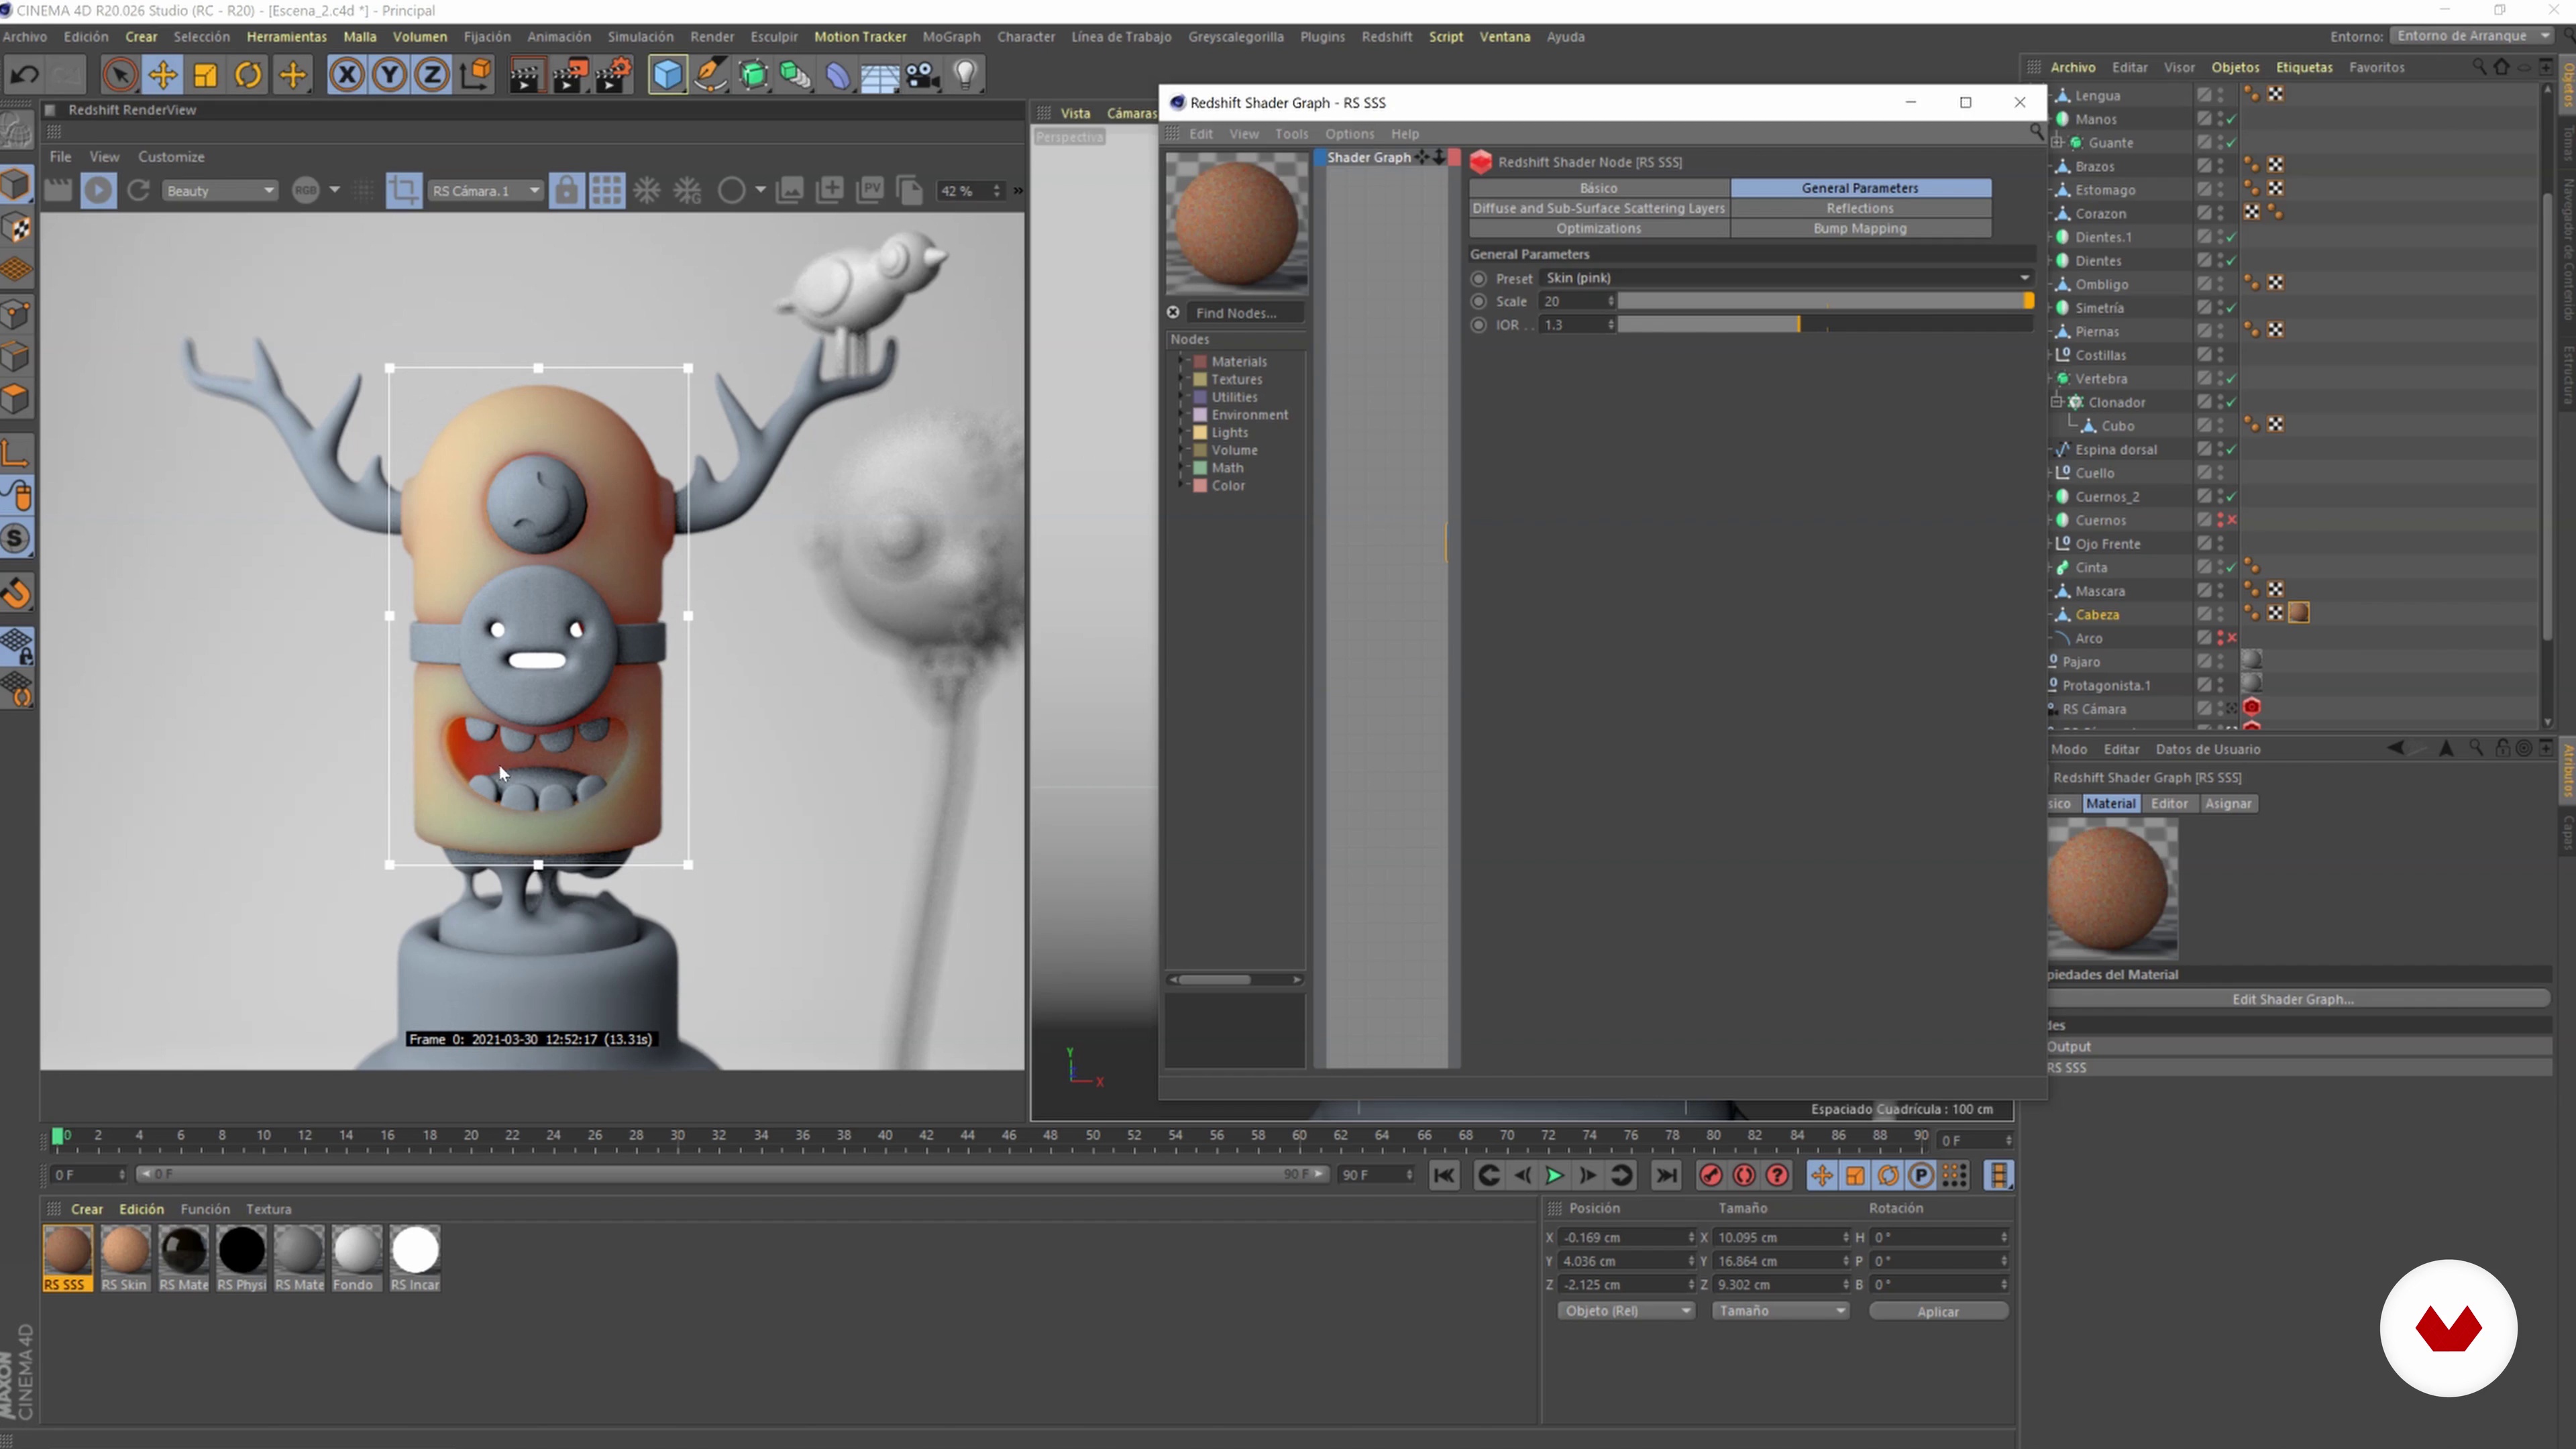This screenshot has width=2576, height=1449.
Task: Select the Cabeza object in manager
Action: [x=2096, y=615]
